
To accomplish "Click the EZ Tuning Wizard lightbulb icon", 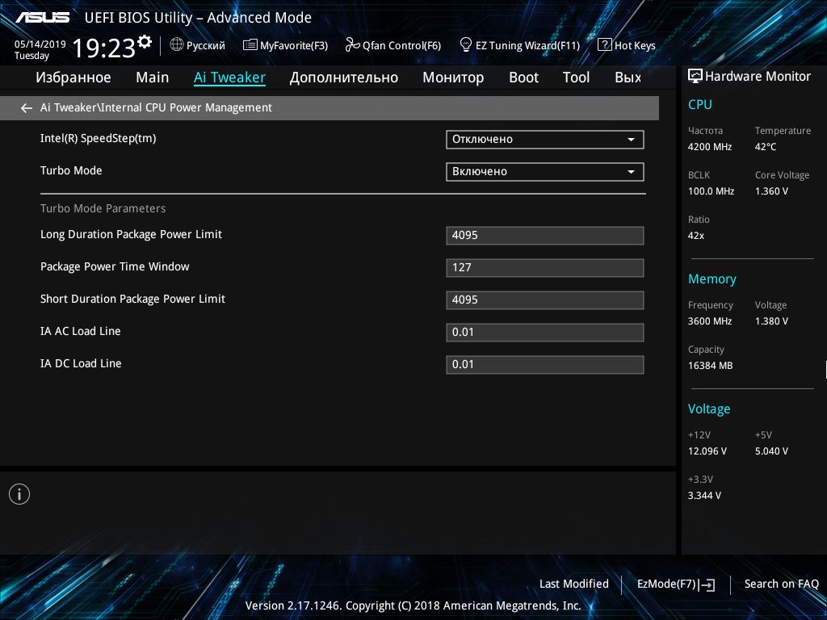I will pos(466,45).
